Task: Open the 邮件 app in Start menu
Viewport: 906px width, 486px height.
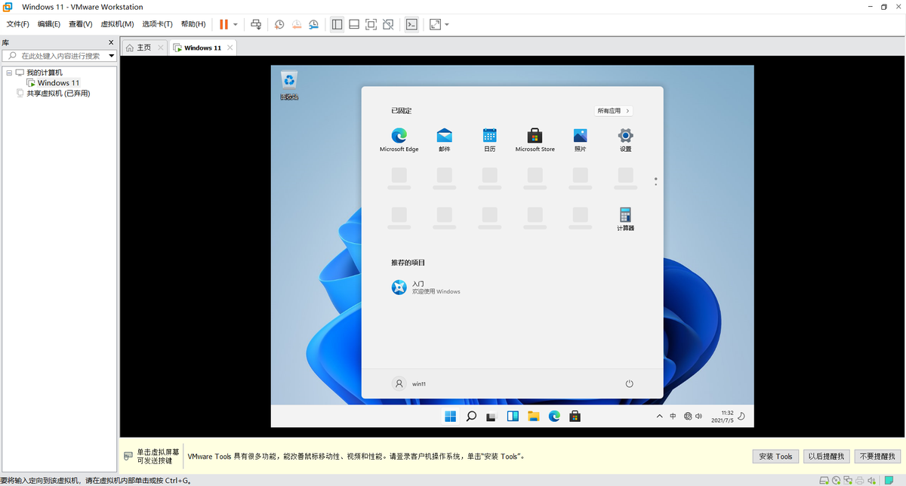Action: [444, 140]
